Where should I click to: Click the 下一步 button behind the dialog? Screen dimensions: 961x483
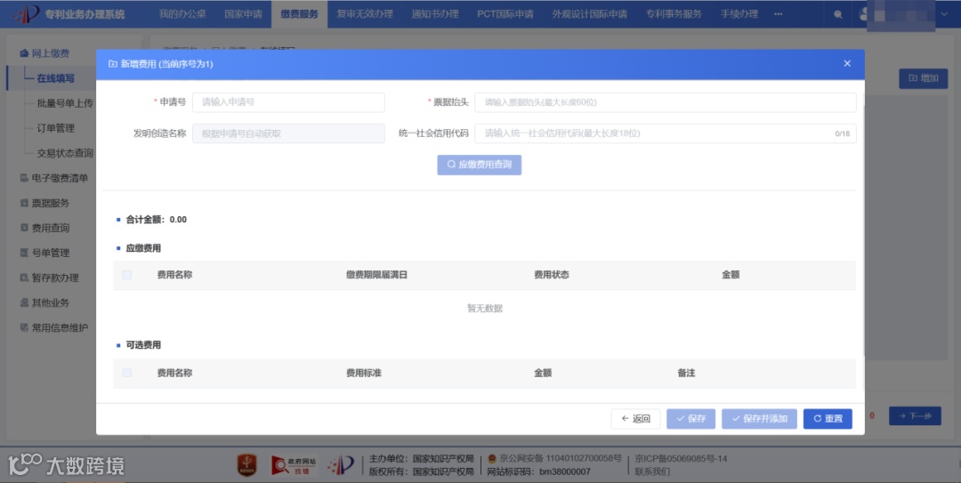(x=915, y=416)
